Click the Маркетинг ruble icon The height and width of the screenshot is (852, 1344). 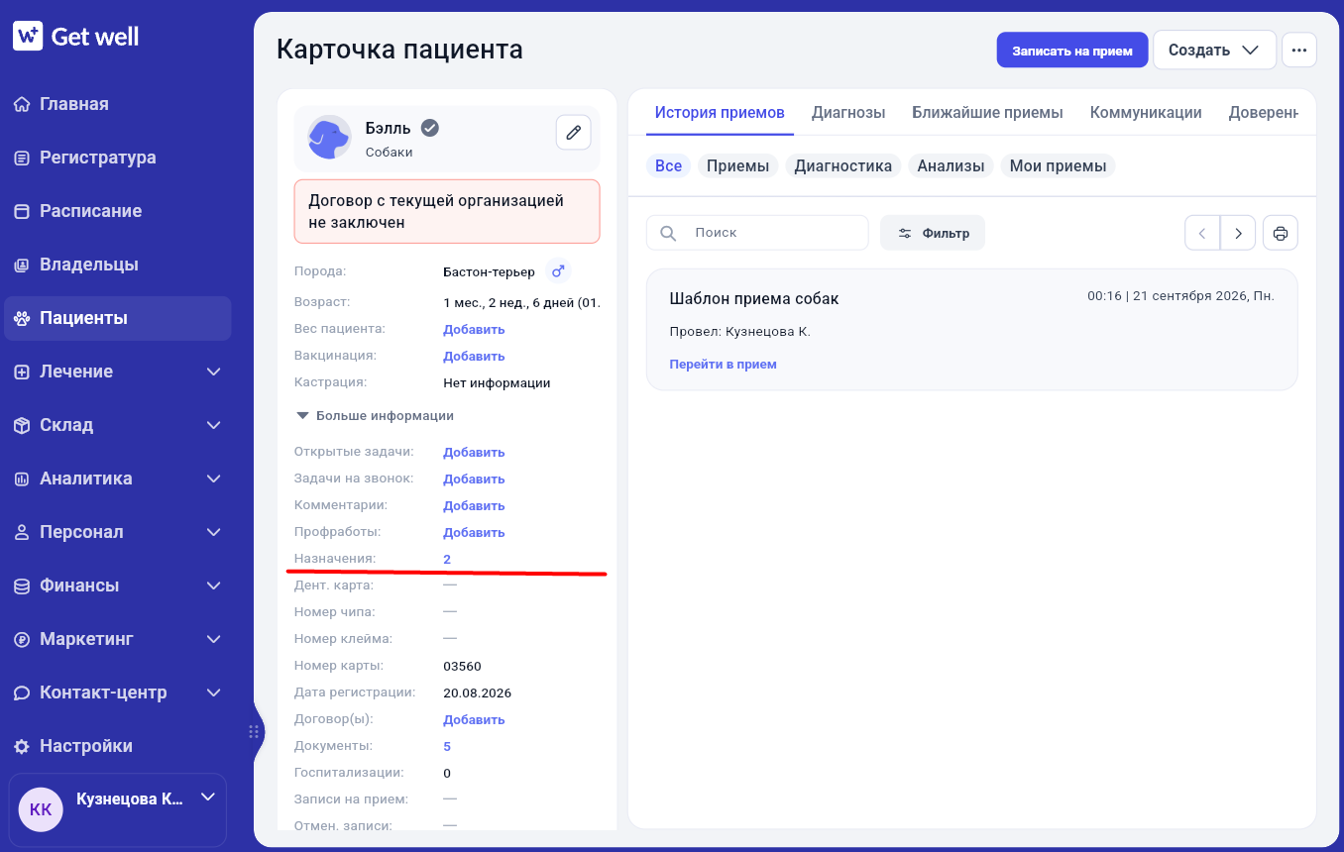click(22, 639)
